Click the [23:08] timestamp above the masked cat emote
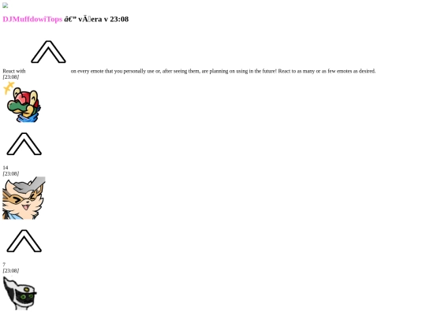 click(x=11, y=173)
